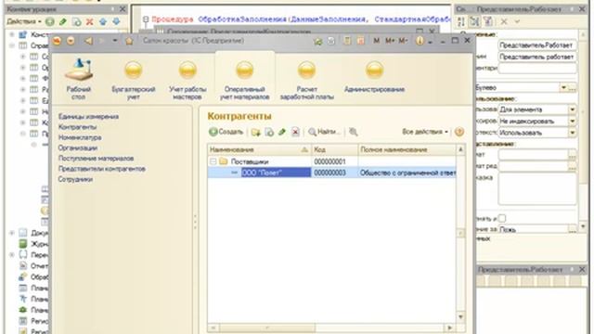This screenshot has width=594, height=334.
Task: Click Полное наименование column header
Action: pyautogui.click(x=407, y=149)
